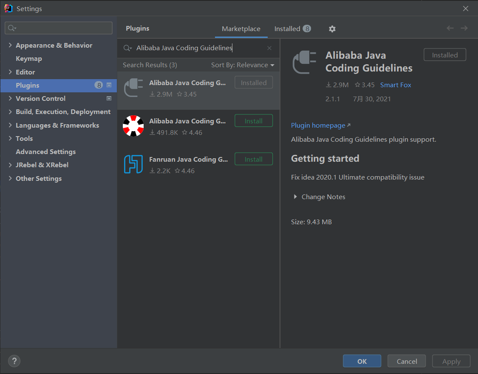
Task: Click Installed button in first search result
Action: point(254,83)
